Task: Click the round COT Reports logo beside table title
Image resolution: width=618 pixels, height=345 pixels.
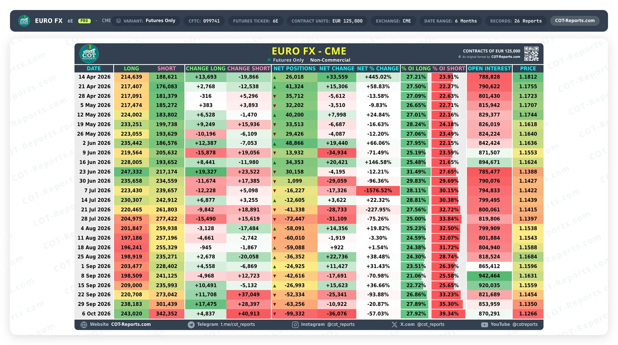Action: tap(89, 54)
